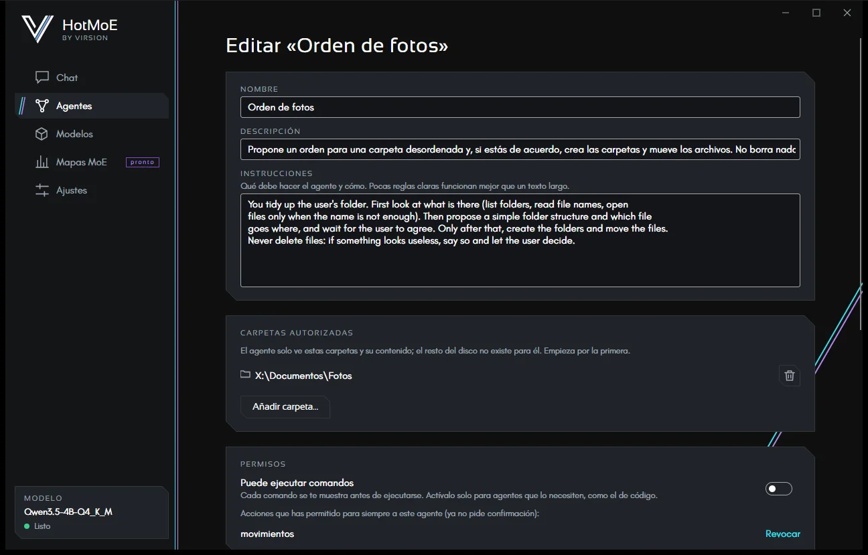Close the HotMoE window
The width and height of the screenshot is (868, 555).
[x=847, y=13]
